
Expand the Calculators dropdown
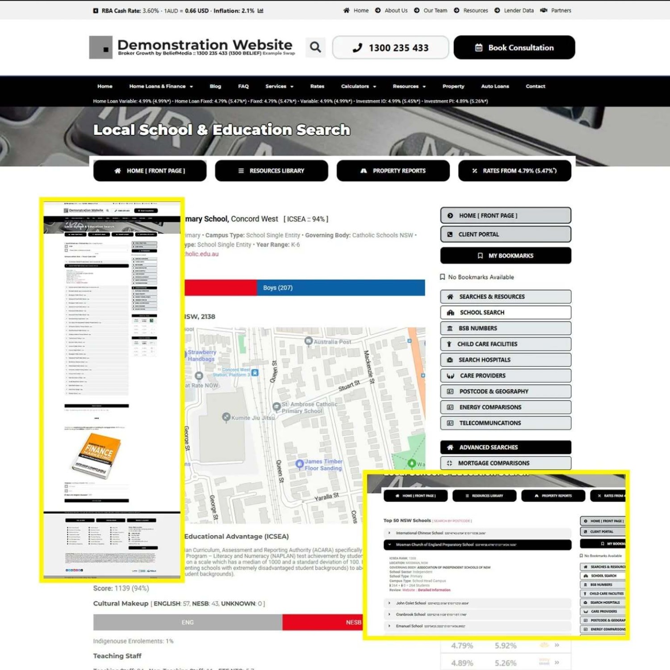pos(358,87)
